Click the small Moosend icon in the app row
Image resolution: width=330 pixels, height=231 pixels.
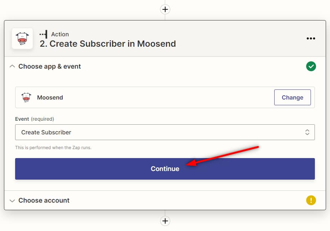[x=26, y=97]
